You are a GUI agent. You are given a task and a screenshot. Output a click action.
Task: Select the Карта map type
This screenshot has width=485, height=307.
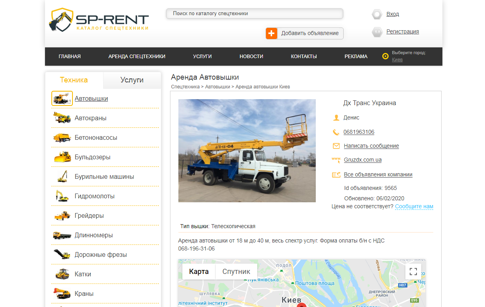pos(199,272)
